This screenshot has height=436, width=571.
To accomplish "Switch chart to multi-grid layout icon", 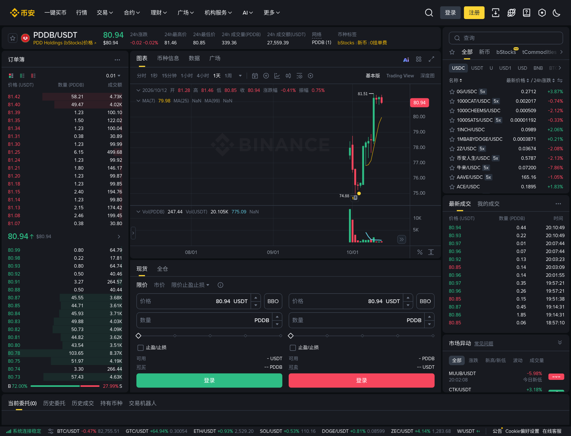I will click(419, 59).
